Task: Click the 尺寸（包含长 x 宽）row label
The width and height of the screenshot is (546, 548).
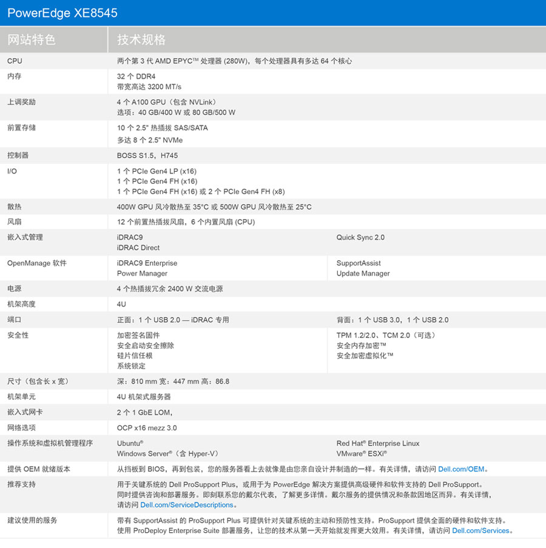Action: point(38,381)
